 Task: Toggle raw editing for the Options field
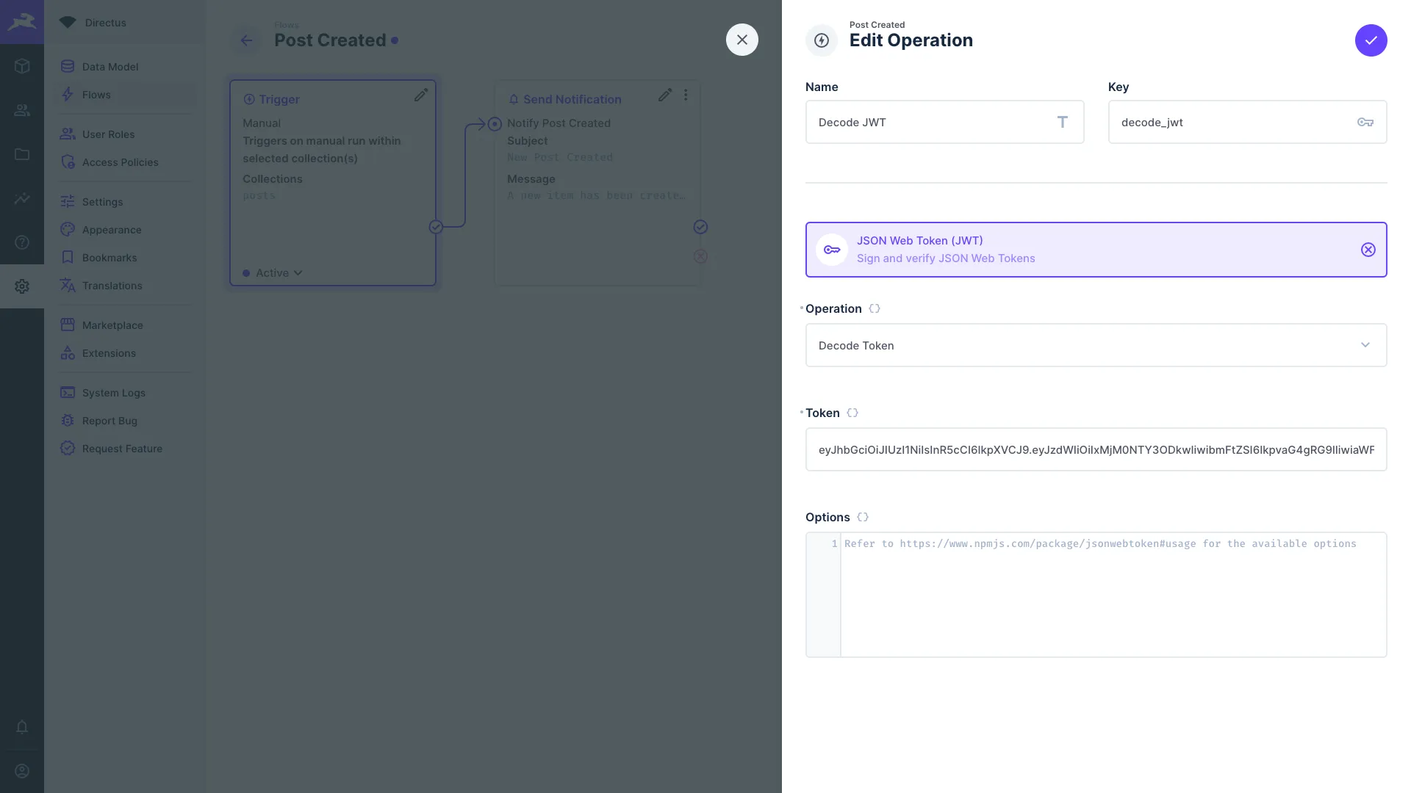861,517
